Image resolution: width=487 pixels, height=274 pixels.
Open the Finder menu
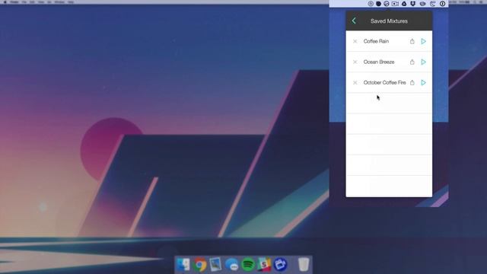tap(14, 2)
